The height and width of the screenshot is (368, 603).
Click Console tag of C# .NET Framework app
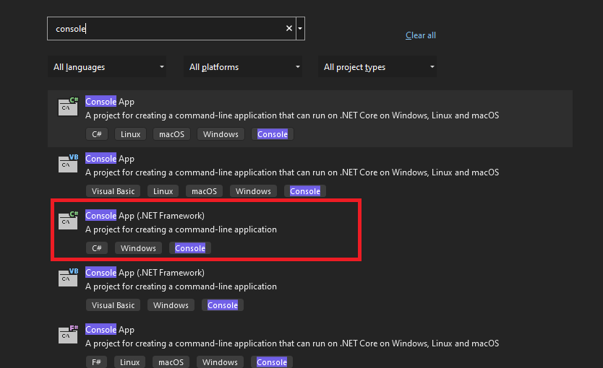pyautogui.click(x=190, y=248)
